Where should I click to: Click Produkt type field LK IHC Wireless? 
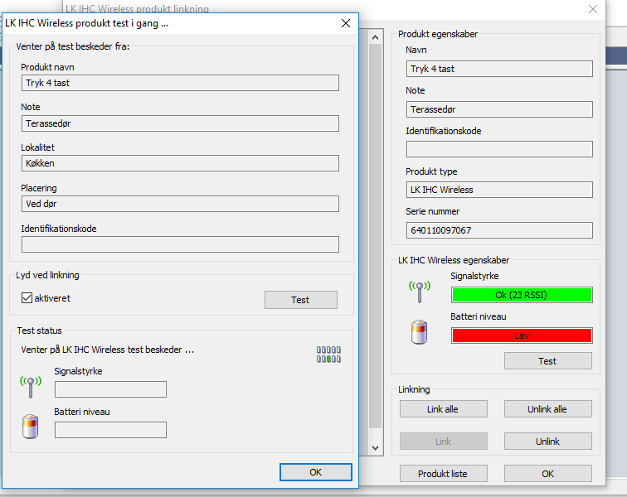[x=499, y=190]
